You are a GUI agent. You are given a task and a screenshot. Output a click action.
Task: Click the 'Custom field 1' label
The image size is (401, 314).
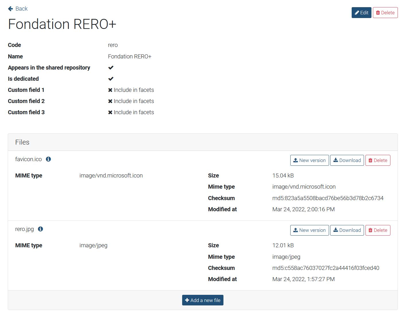point(26,90)
